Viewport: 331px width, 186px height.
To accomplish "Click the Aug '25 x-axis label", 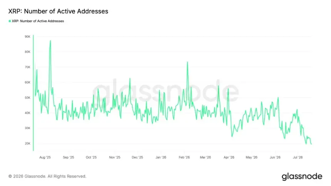I will pyautogui.click(x=45, y=157).
